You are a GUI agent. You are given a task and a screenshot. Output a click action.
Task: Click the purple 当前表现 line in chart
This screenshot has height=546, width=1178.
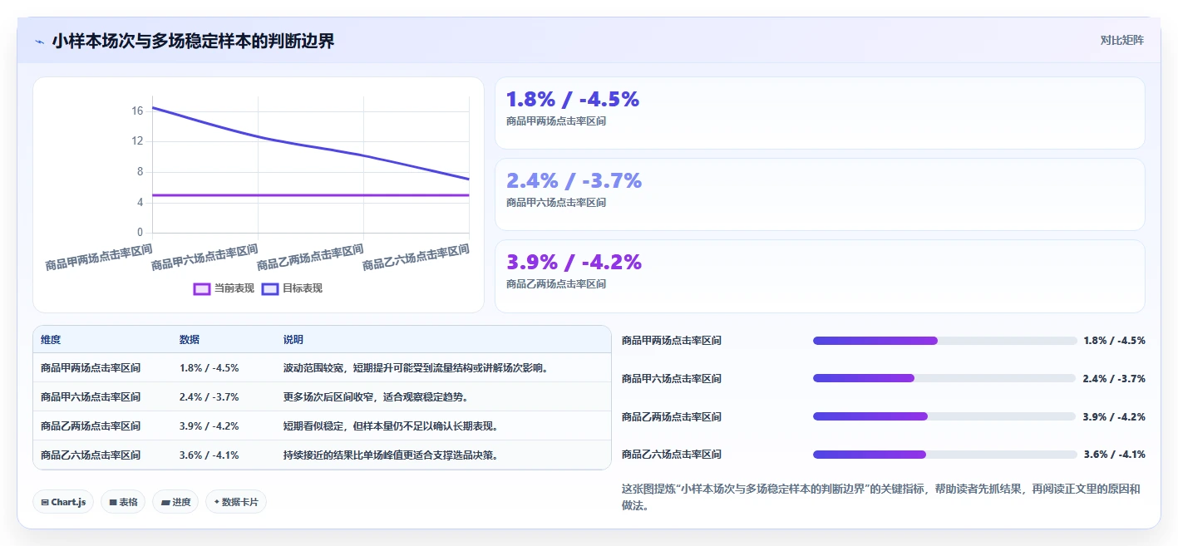click(x=311, y=195)
